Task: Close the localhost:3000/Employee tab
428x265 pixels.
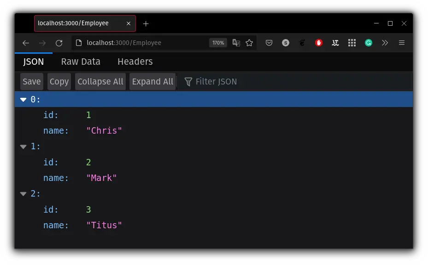Action: coord(128,23)
